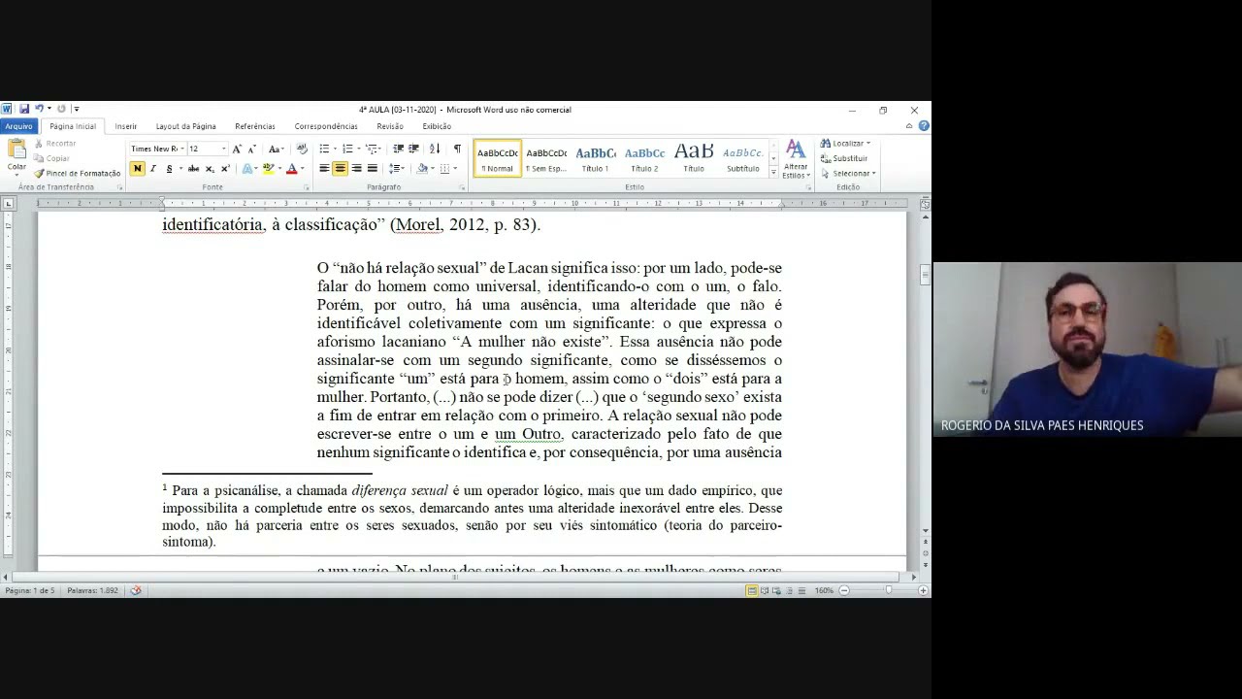Open the font size 12 dropdown
Image resolution: width=1242 pixels, height=699 pixels.
(224, 149)
